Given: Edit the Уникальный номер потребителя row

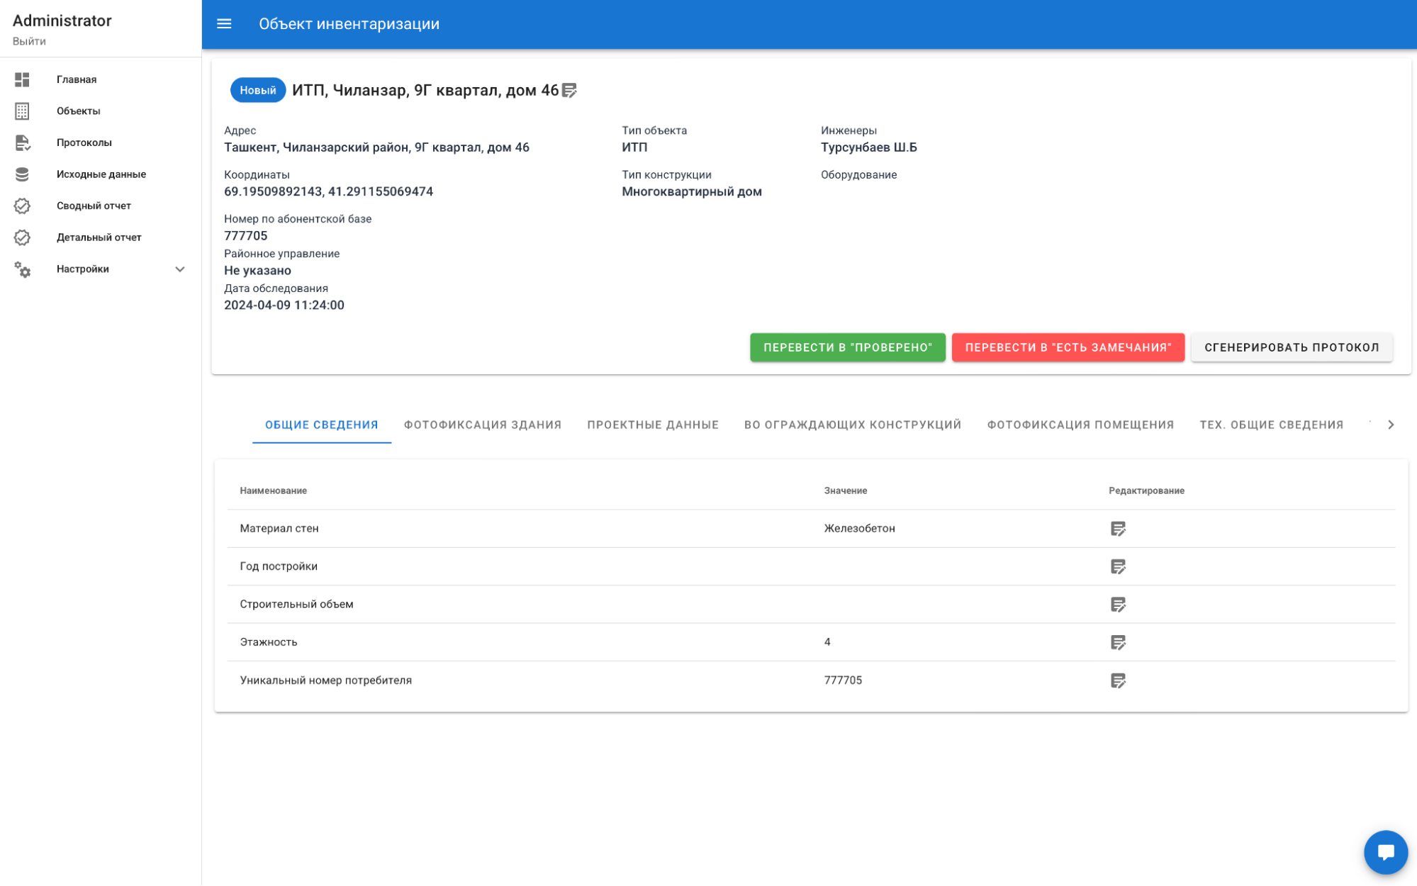Looking at the screenshot, I should point(1118,680).
